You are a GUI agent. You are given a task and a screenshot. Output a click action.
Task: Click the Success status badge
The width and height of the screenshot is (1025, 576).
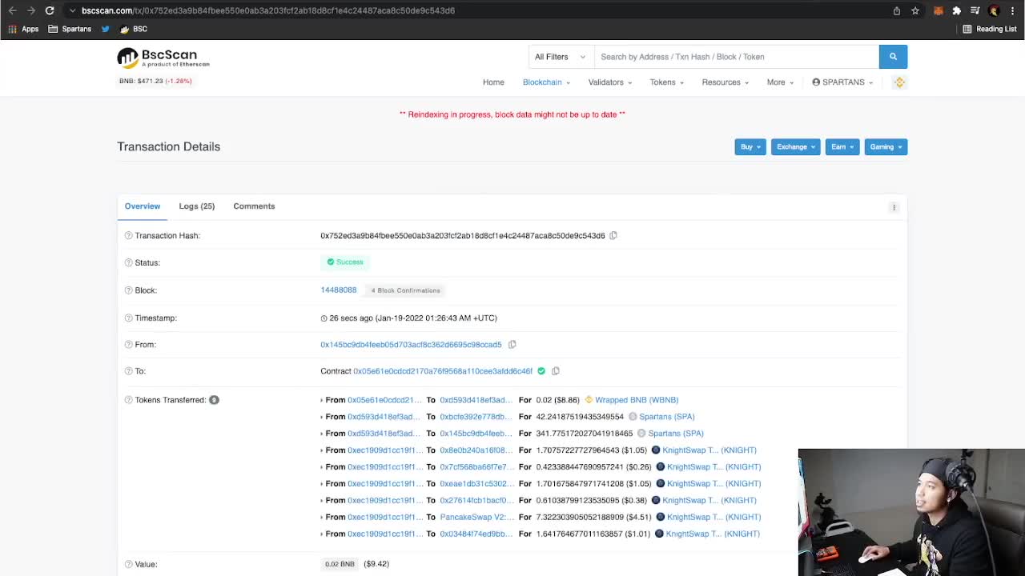(345, 262)
